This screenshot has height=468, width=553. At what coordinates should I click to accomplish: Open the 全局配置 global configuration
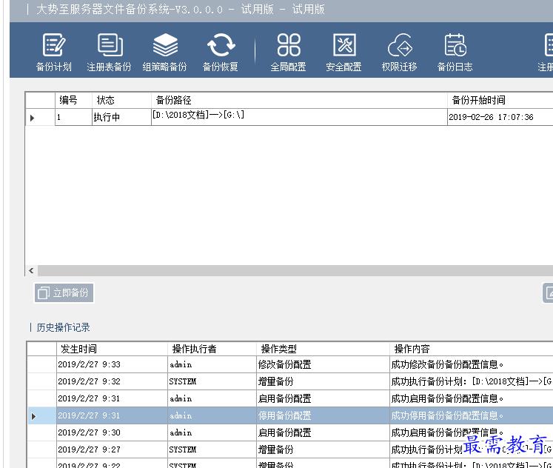[288, 52]
